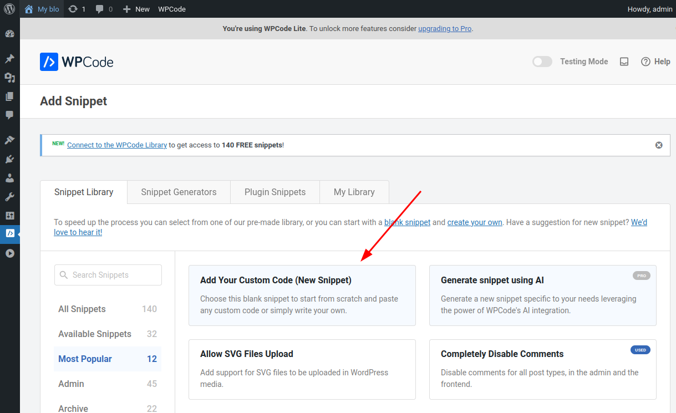This screenshot has width=676, height=413.
Task: Visit the My blo site home
Action: [x=42, y=9]
